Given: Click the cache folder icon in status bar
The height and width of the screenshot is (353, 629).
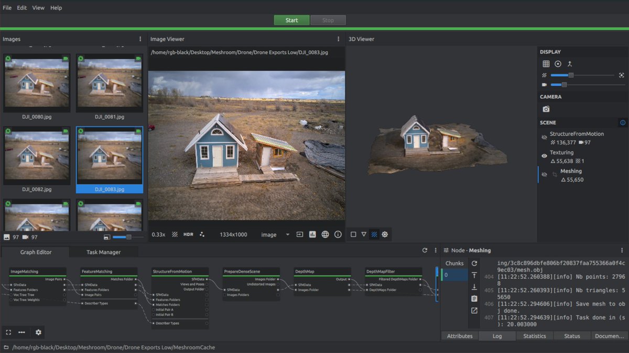Looking at the screenshot, I should tap(6, 347).
